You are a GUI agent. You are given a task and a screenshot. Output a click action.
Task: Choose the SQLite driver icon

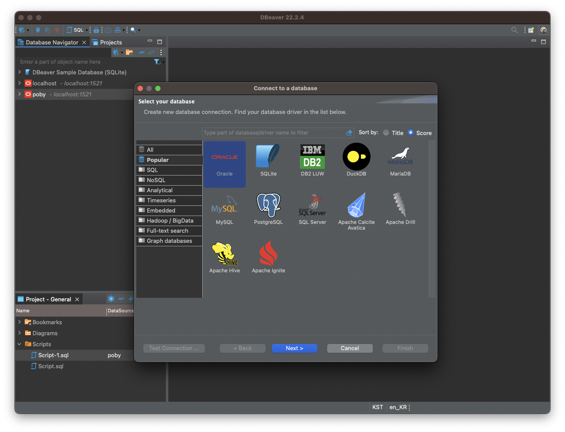point(268,157)
